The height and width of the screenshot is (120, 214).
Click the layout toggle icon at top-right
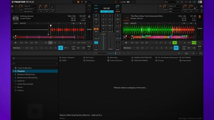(x=200, y=2)
